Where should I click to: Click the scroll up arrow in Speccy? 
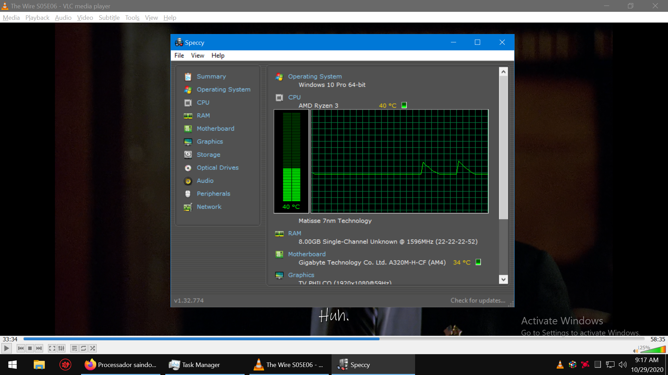[x=503, y=72]
